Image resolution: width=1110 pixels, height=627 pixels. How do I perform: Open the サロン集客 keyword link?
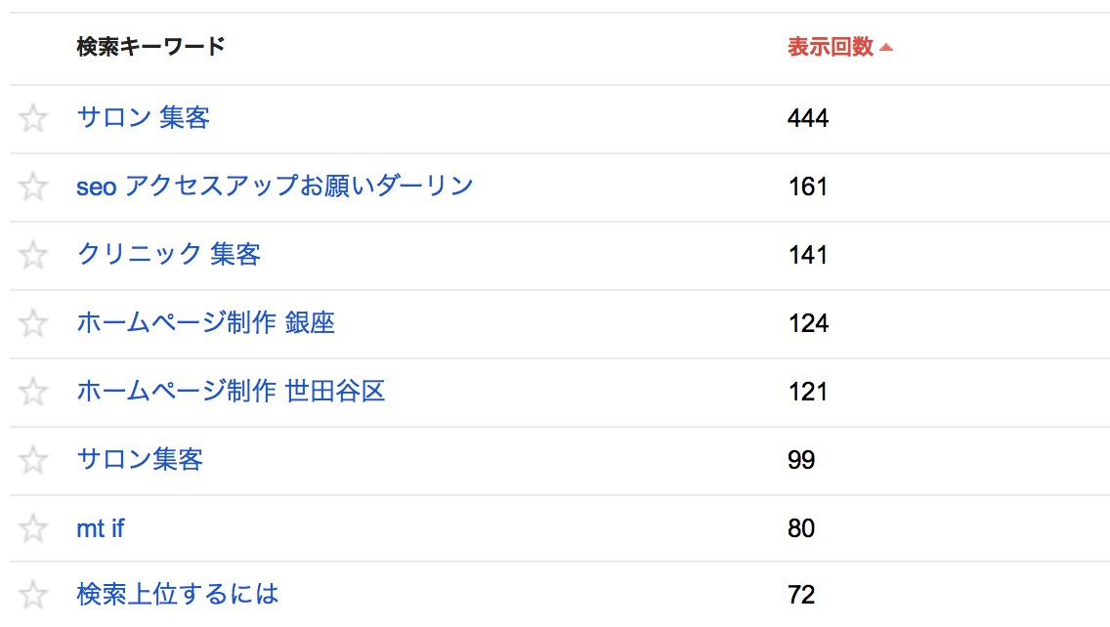tap(140, 459)
